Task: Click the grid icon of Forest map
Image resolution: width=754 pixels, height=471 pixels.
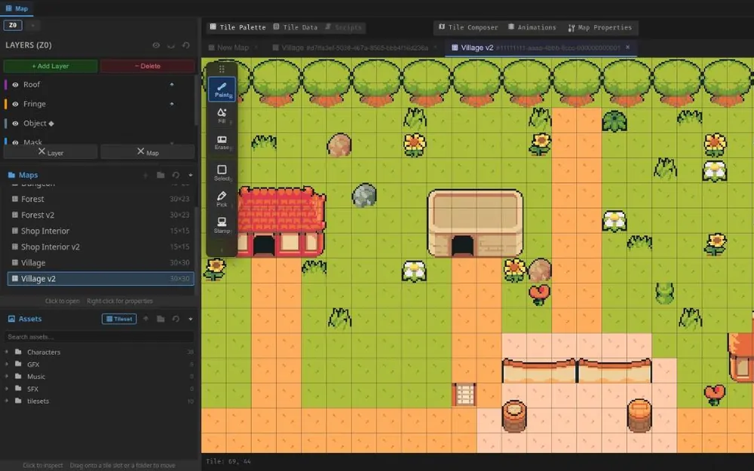Action: click(15, 199)
